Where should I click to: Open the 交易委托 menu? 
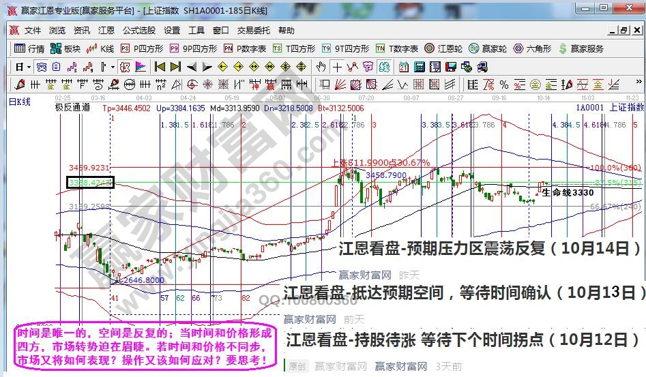pos(254,31)
